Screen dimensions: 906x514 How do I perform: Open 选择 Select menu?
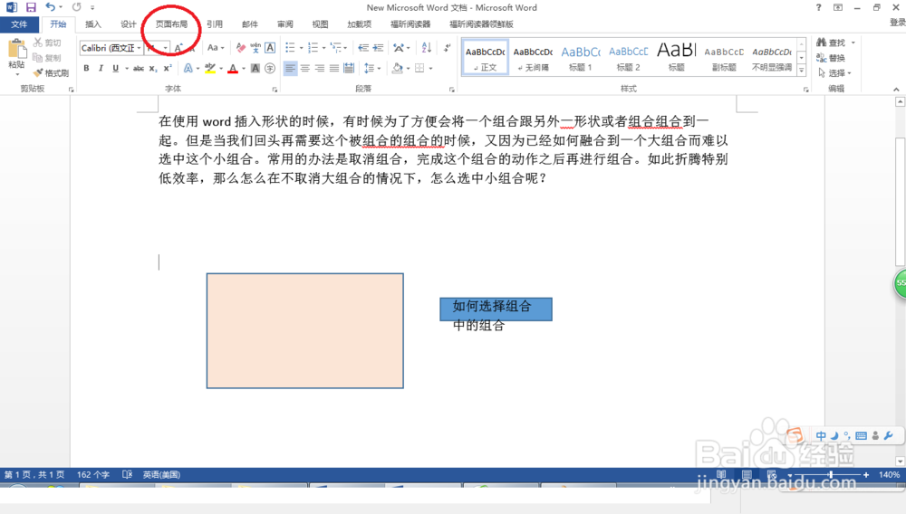(835, 72)
